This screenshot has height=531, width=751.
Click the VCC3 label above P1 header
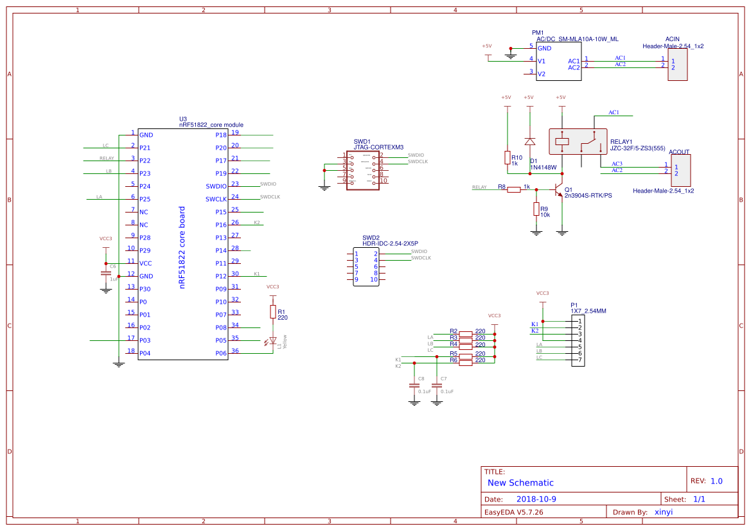(542, 293)
